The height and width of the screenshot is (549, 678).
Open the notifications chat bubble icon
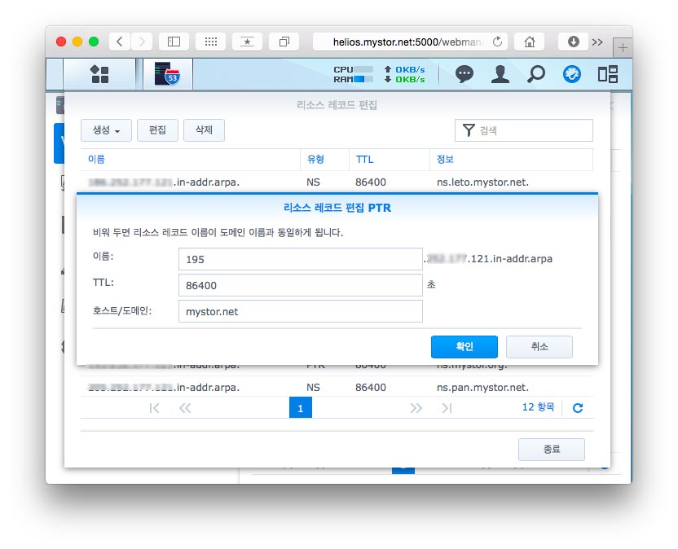coord(464,74)
